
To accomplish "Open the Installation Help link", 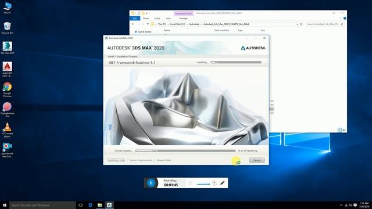I will coord(116,160).
